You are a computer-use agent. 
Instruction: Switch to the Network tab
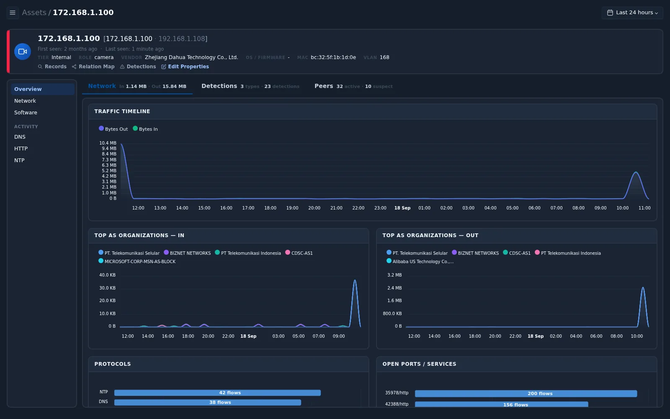(x=137, y=86)
